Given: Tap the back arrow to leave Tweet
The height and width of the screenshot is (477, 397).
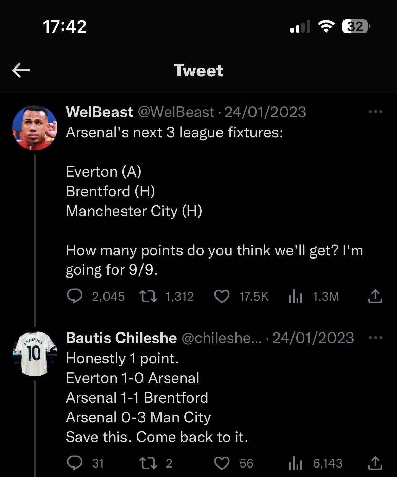Looking at the screenshot, I should pos(21,71).
